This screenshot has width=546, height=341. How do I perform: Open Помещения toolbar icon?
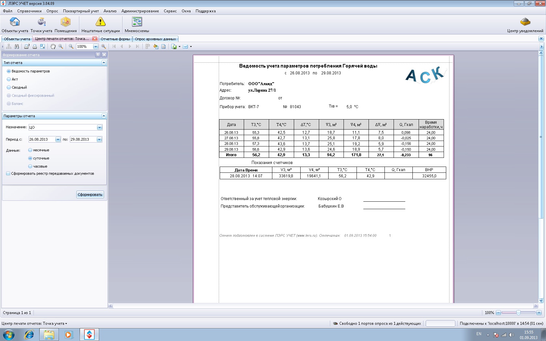[66, 25]
